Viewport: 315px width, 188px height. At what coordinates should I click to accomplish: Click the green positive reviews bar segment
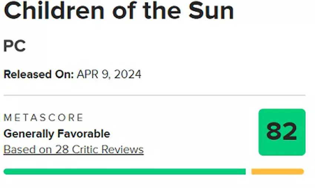[x=125, y=171]
